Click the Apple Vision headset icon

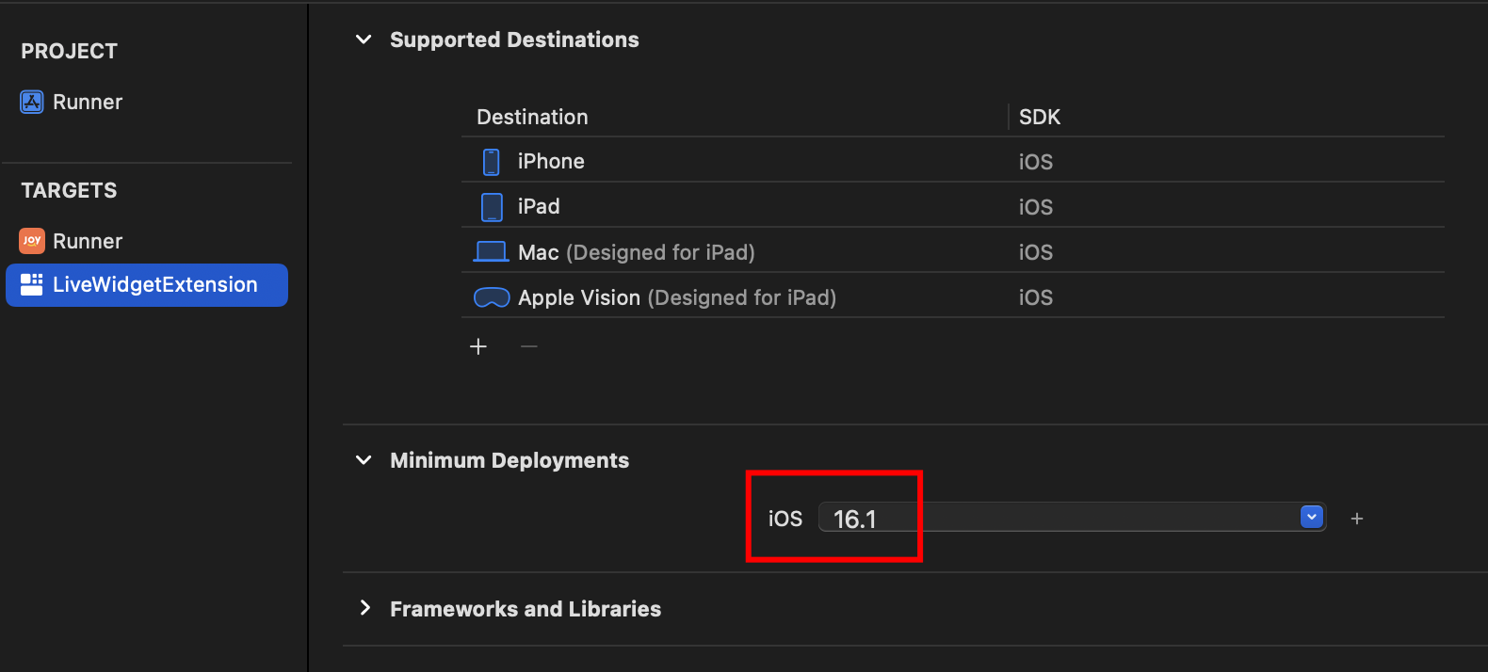coord(491,297)
